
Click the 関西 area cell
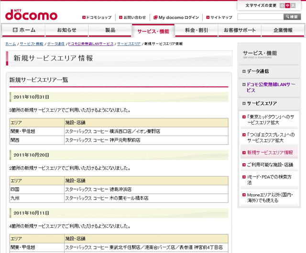click(37, 140)
